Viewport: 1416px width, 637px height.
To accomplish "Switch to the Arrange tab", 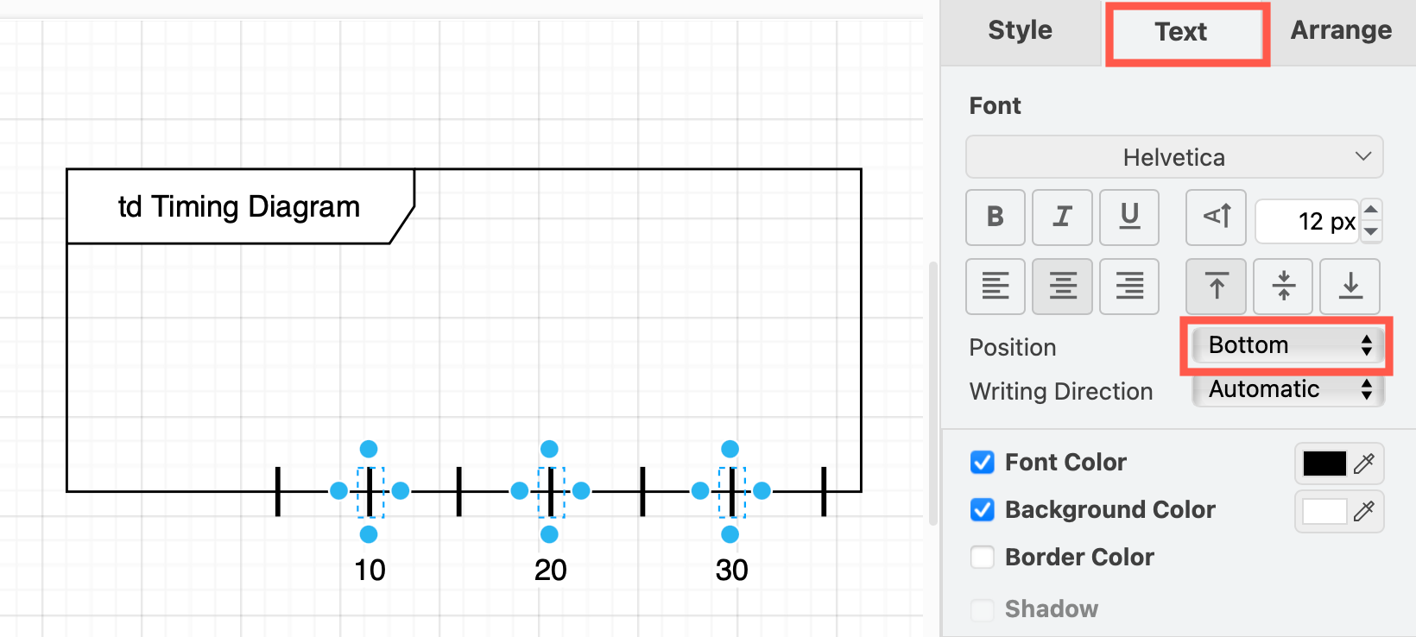I will coord(1341,30).
